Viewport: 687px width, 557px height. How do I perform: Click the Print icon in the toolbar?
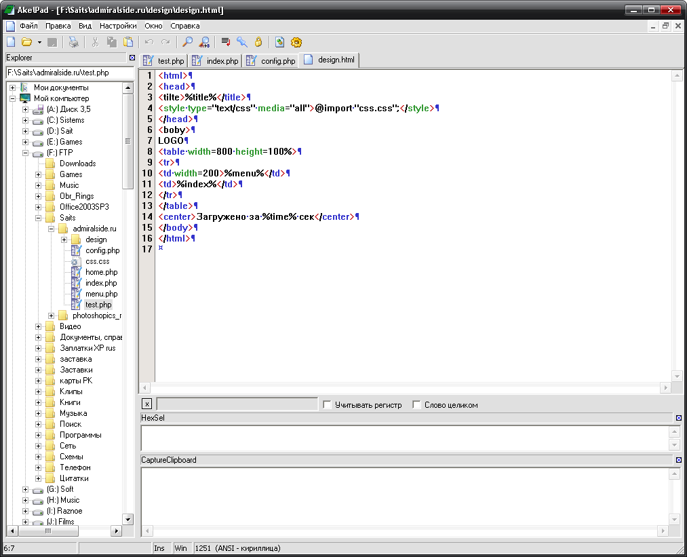point(73,42)
